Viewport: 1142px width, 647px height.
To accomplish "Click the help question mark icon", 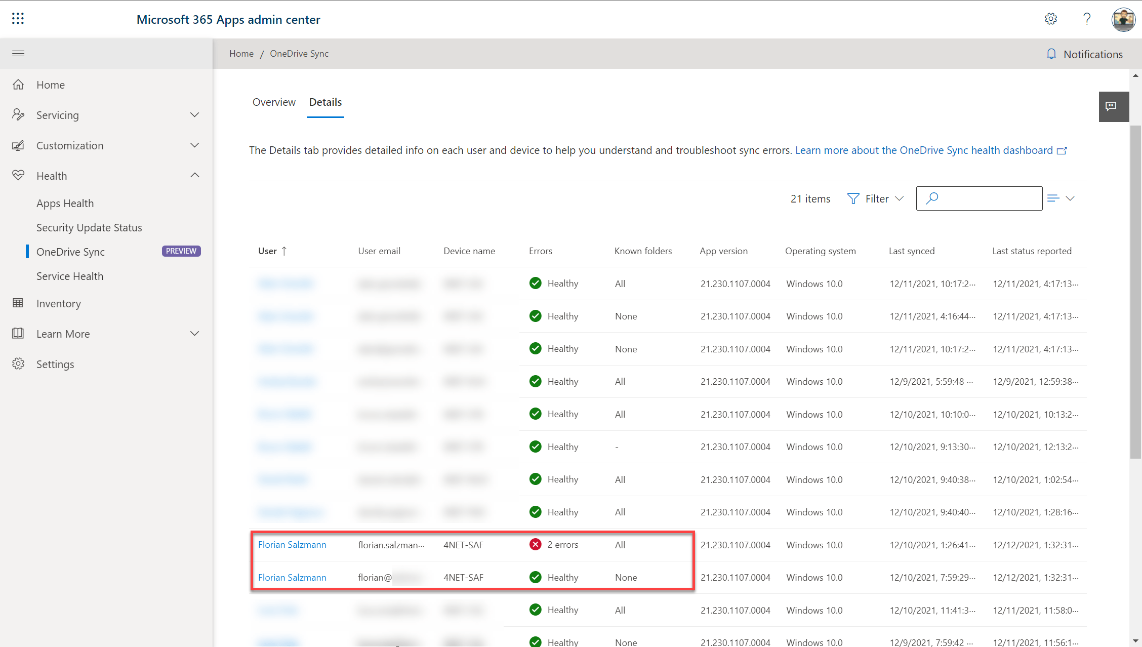I will tap(1087, 19).
